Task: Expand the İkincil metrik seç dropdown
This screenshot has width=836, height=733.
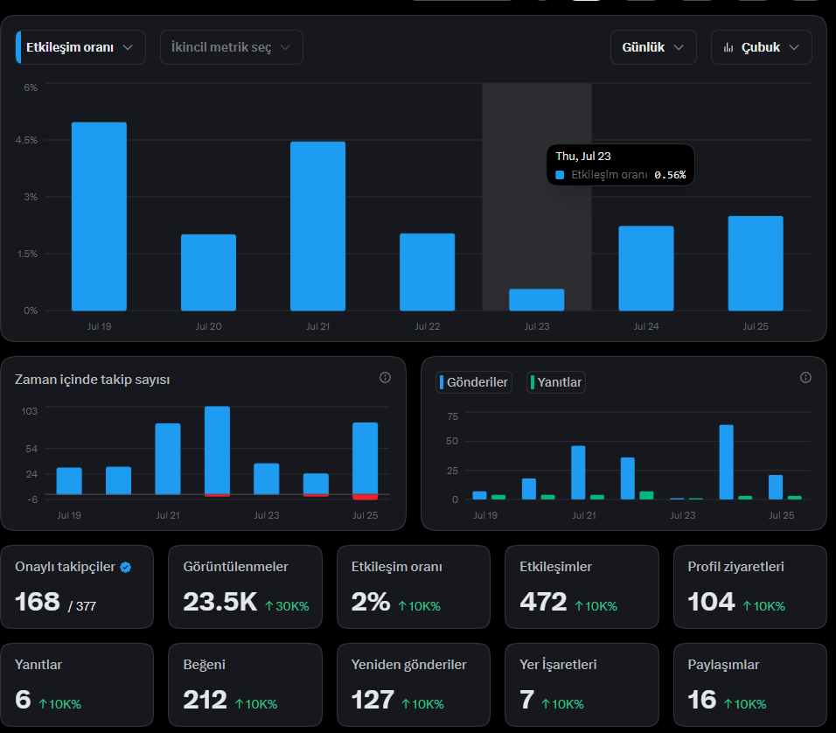Action: 232,47
